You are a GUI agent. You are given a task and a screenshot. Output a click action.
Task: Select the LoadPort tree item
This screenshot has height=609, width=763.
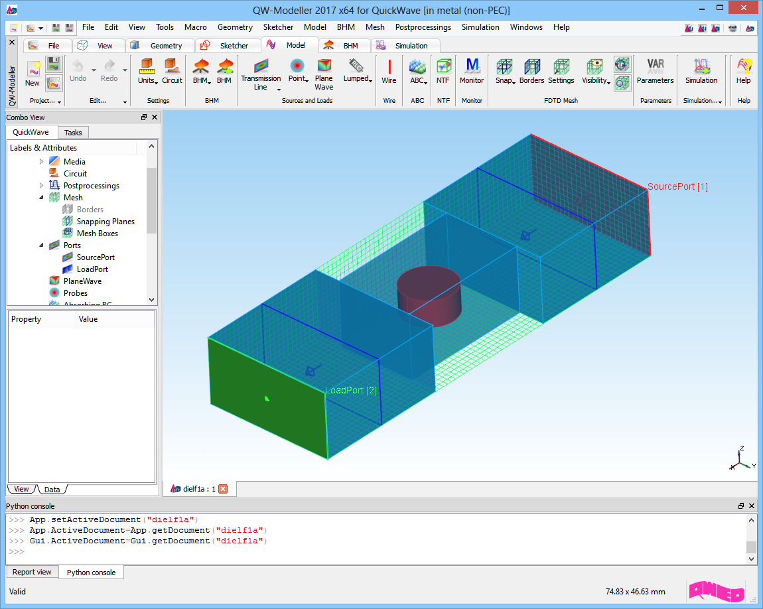click(x=92, y=269)
